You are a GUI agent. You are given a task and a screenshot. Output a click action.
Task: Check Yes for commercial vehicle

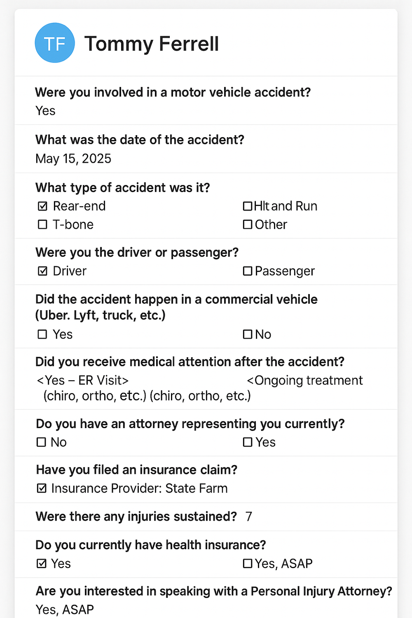coord(42,334)
